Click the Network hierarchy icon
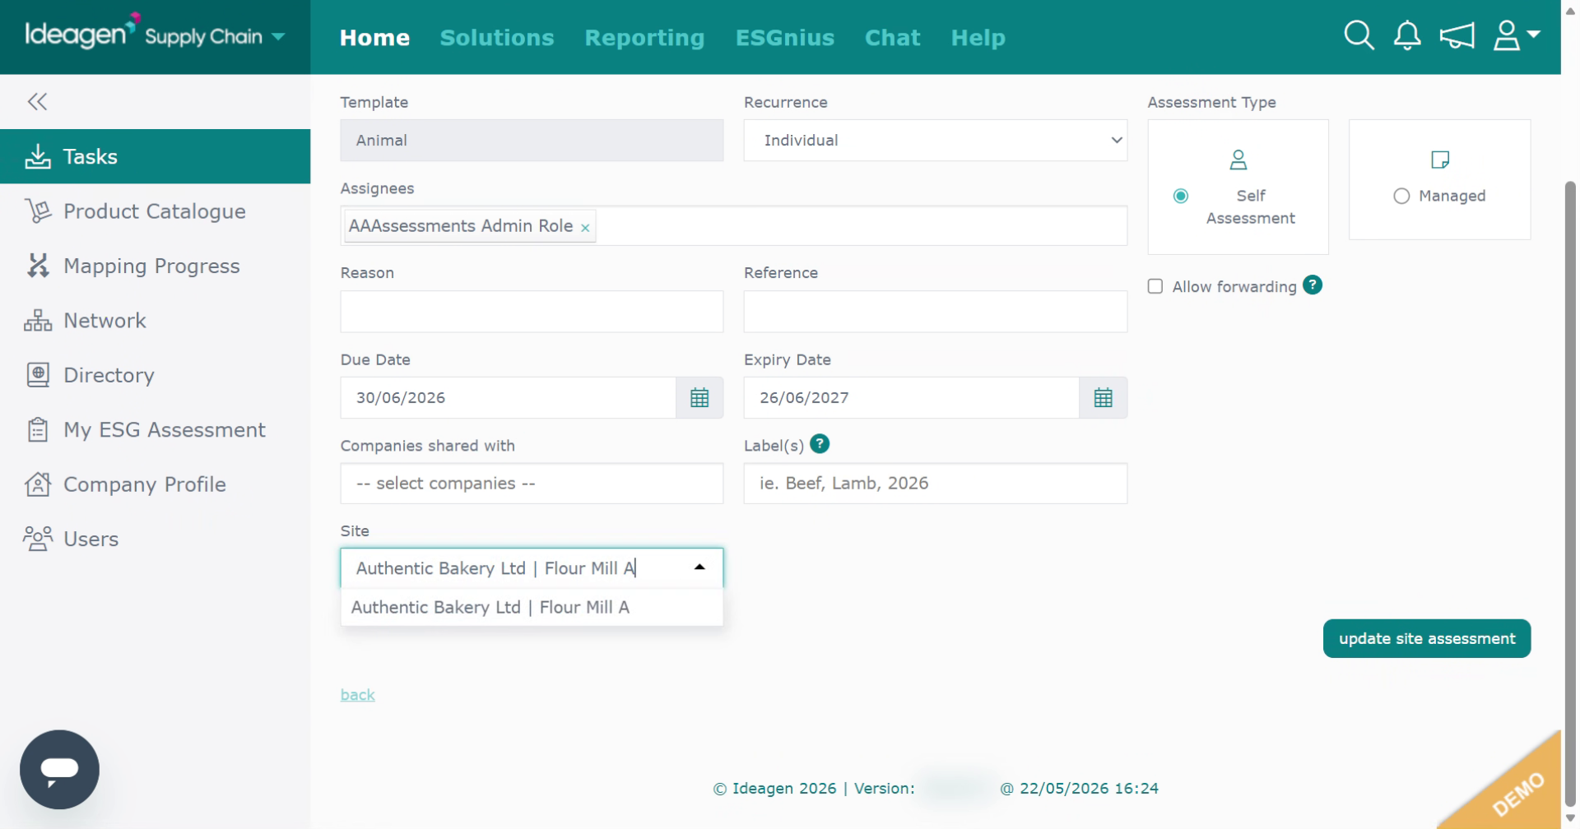This screenshot has height=829, width=1580. 38,321
